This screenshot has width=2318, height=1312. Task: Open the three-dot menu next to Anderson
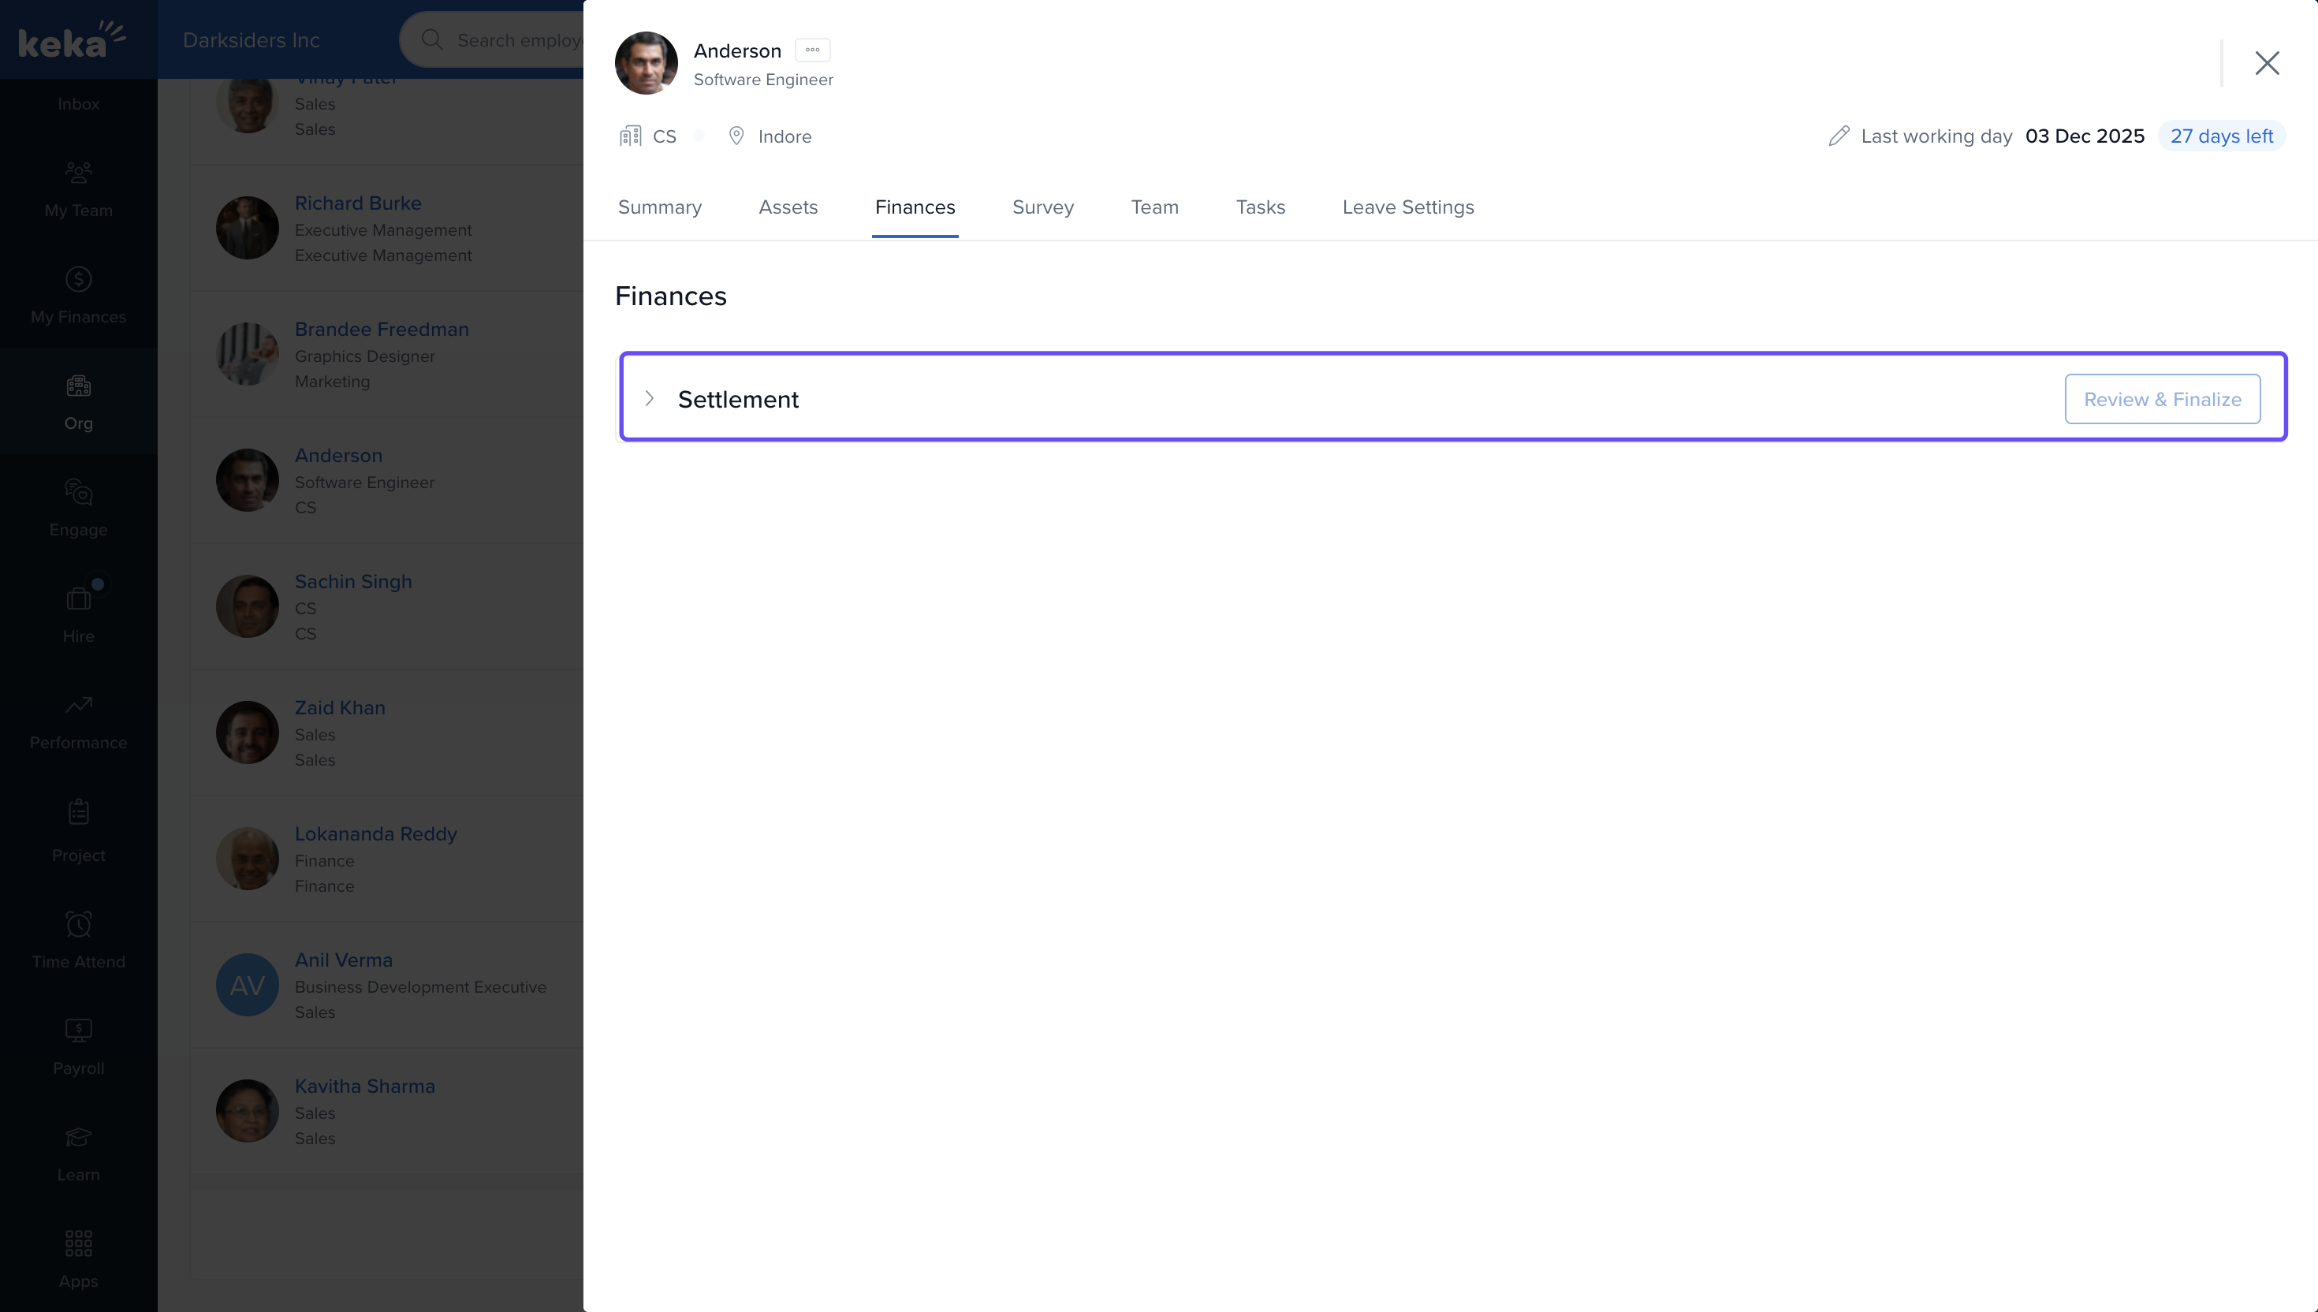tap(812, 50)
